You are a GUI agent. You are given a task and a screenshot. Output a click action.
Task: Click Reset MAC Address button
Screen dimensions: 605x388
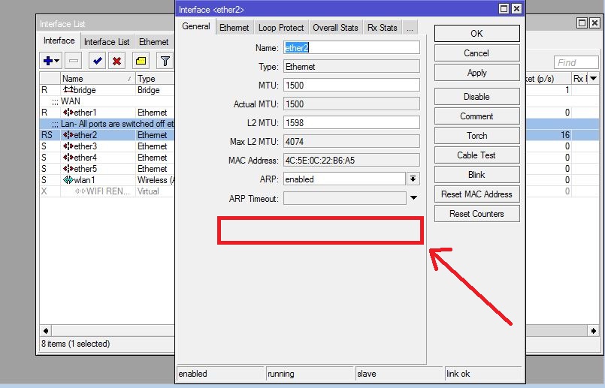point(477,194)
